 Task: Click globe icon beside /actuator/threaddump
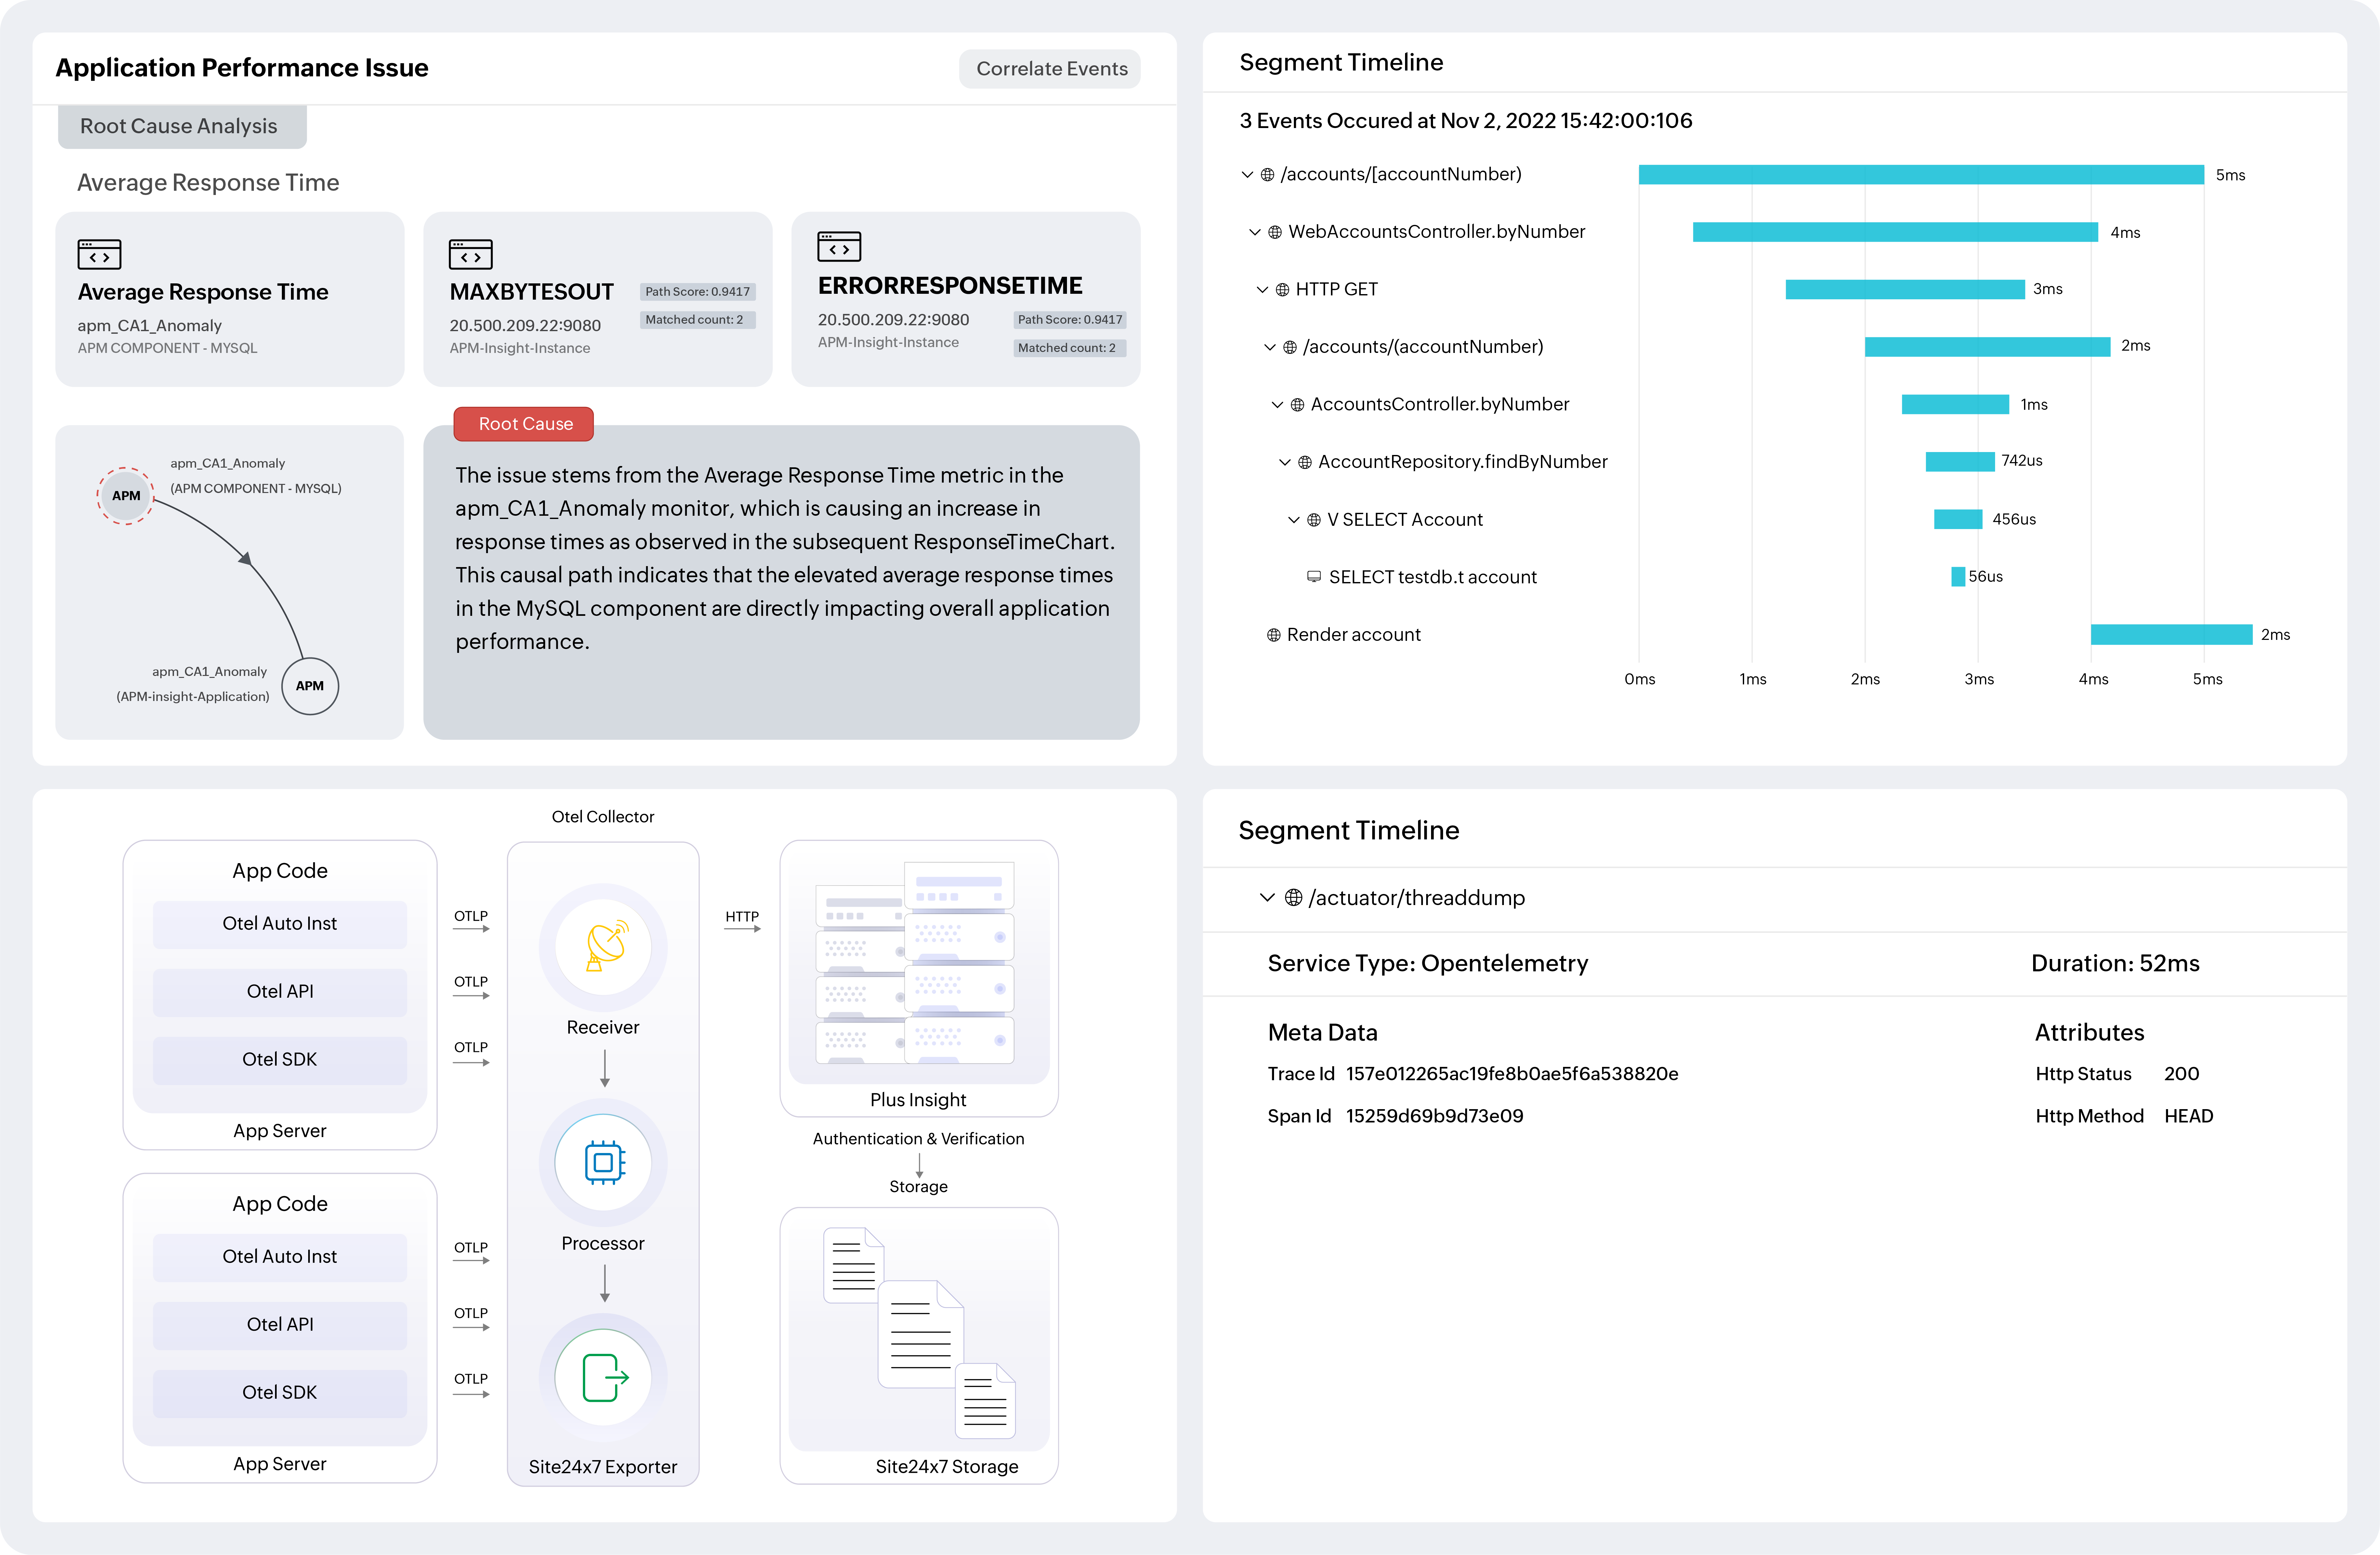click(1293, 898)
